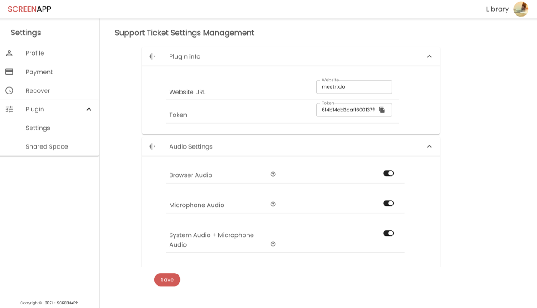Screen dimensions: 537x308
Task: Click the Plugin info equalizer icon
Action: pos(152,56)
